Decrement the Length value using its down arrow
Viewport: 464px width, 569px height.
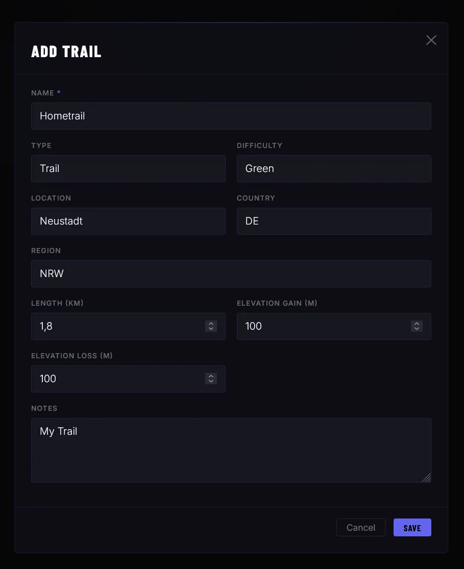(x=211, y=329)
